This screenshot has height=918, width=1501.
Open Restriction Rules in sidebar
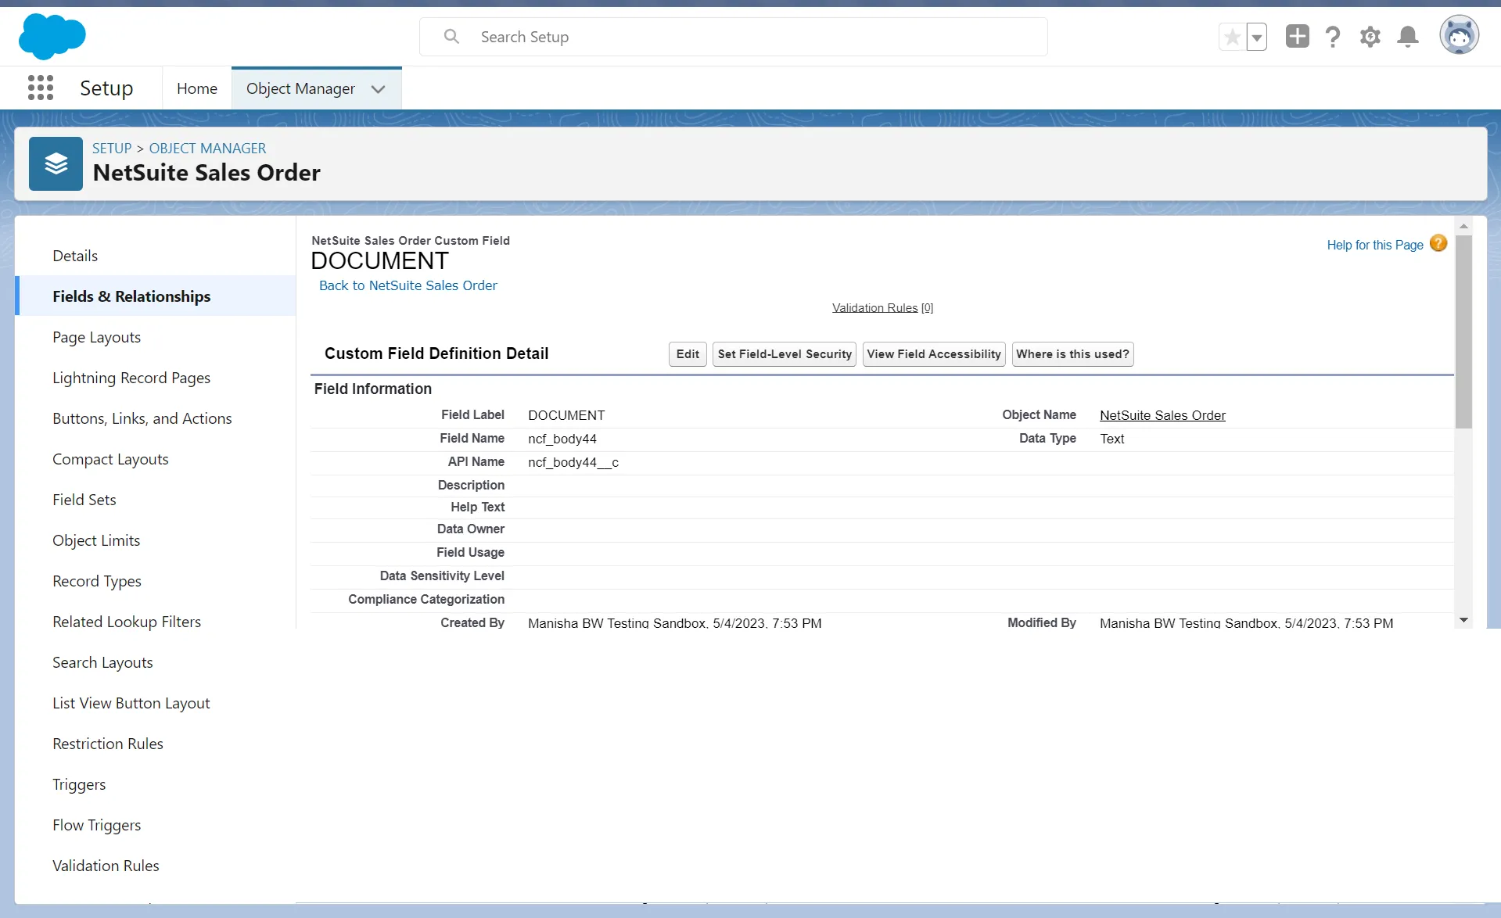108,744
